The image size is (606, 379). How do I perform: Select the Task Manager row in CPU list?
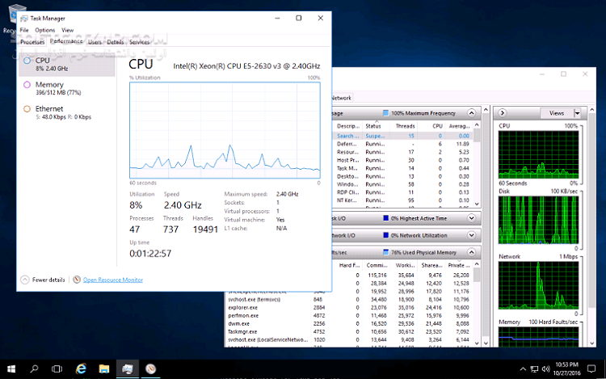point(402,168)
